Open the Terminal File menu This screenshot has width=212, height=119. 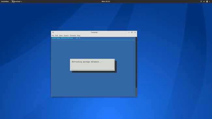pos(53,36)
